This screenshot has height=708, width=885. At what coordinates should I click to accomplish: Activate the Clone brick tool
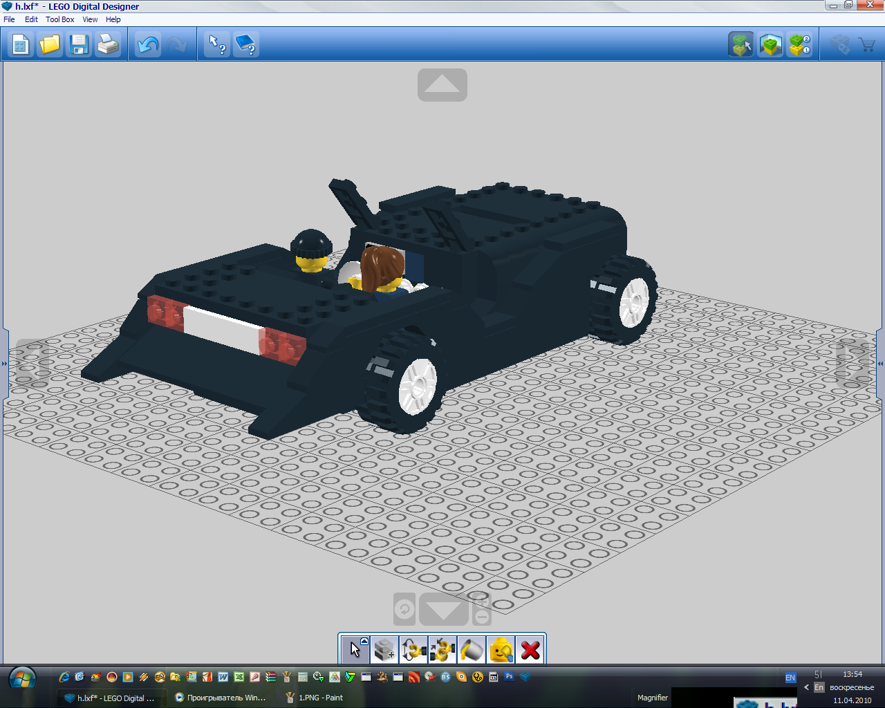[384, 650]
